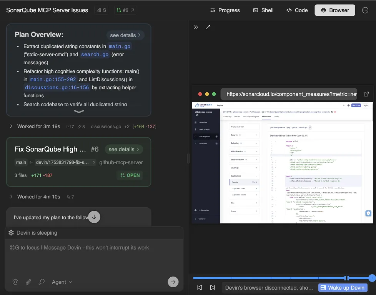Click the GitHub icon in SonarCloud breadcrumb

pyautogui.click(x=332, y=112)
